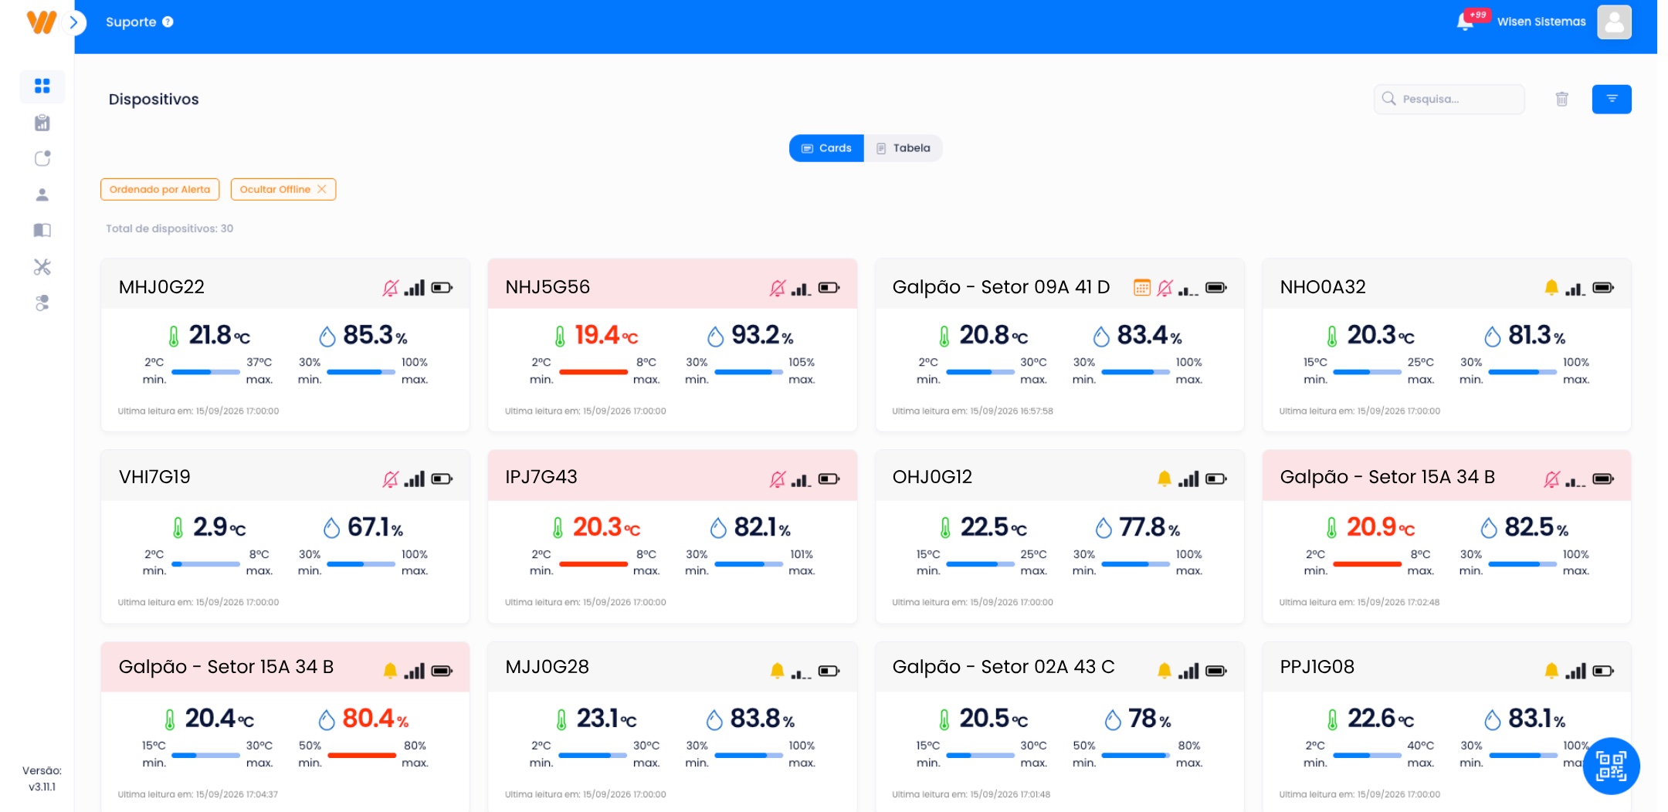
Task: Open the bottom circles icon in sidebar
Action: tap(42, 303)
